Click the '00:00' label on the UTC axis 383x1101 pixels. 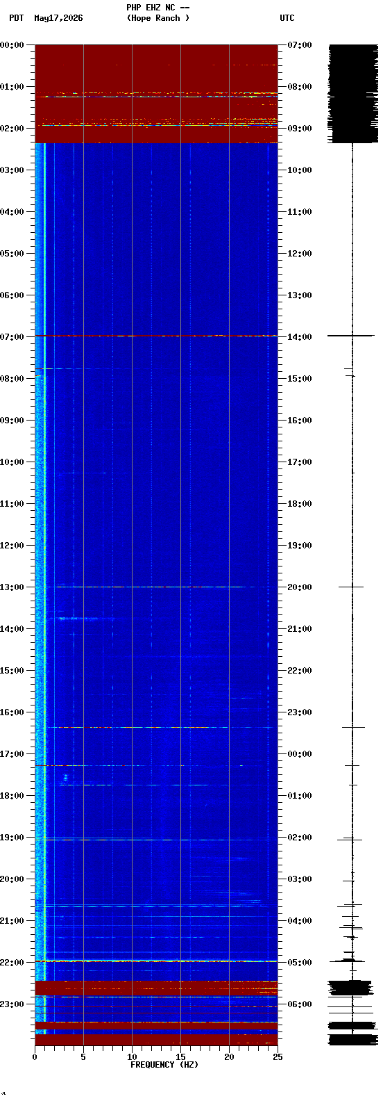coord(300,754)
